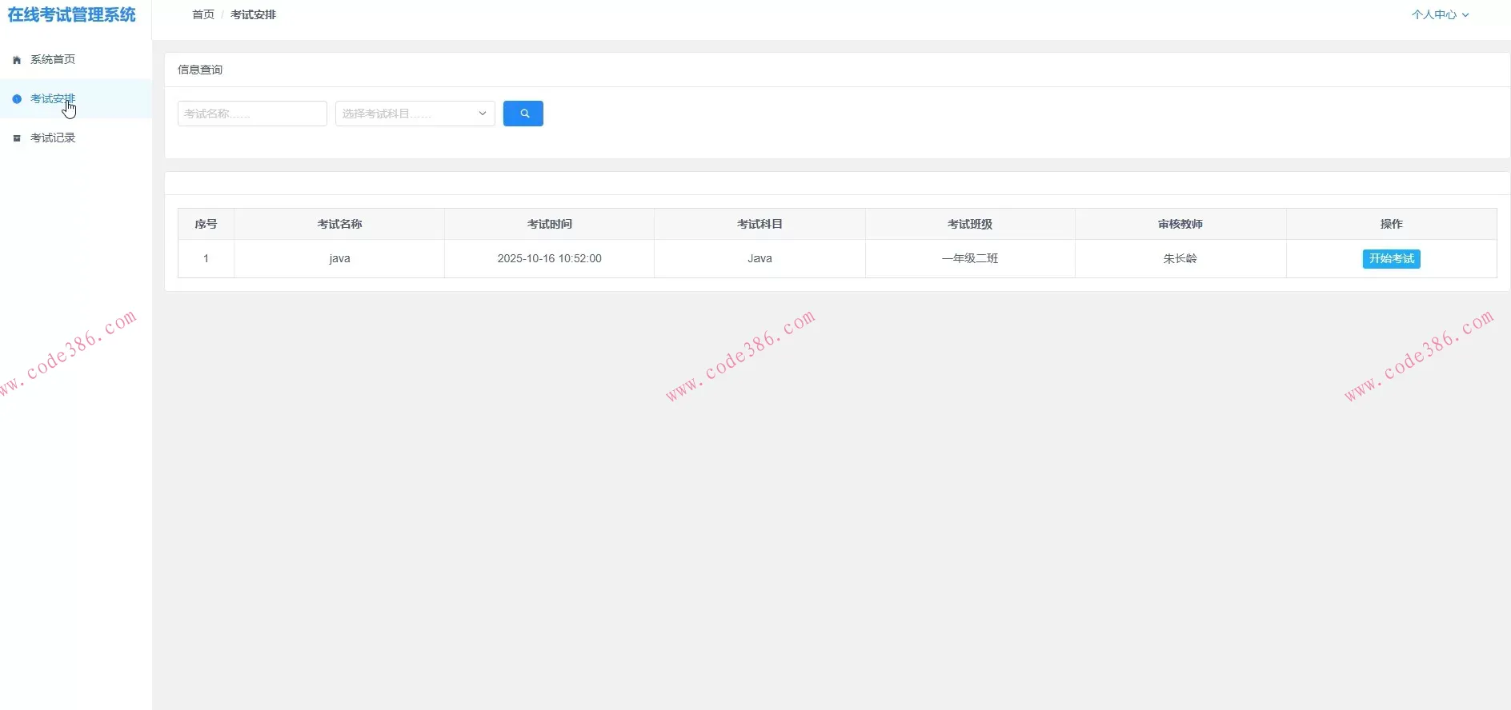Click the 考试名称 column header
The image size is (1511, 710).
click(339, 224)
